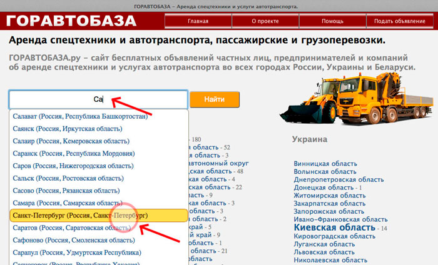Open the Помощь menu item
The image size is (438, 265).
[332, 21]
